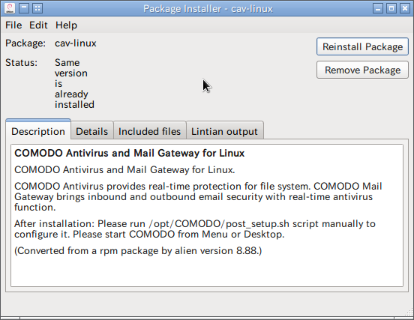Click the resize grip in window corner
414x320 pixels.
coord(409,312)
